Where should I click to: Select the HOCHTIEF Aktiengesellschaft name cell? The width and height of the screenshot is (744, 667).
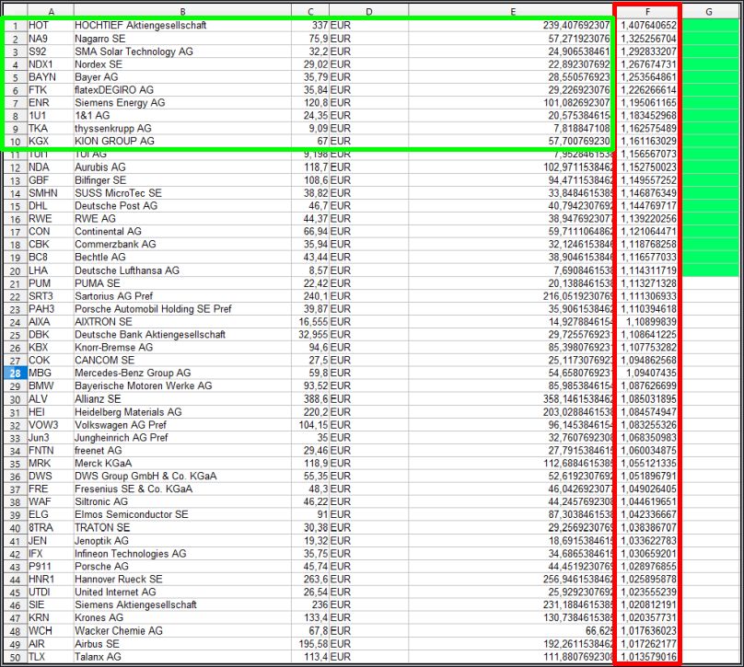coord(181,26)
